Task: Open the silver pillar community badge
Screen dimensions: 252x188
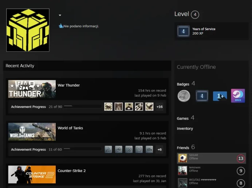Action: [184, 96]
